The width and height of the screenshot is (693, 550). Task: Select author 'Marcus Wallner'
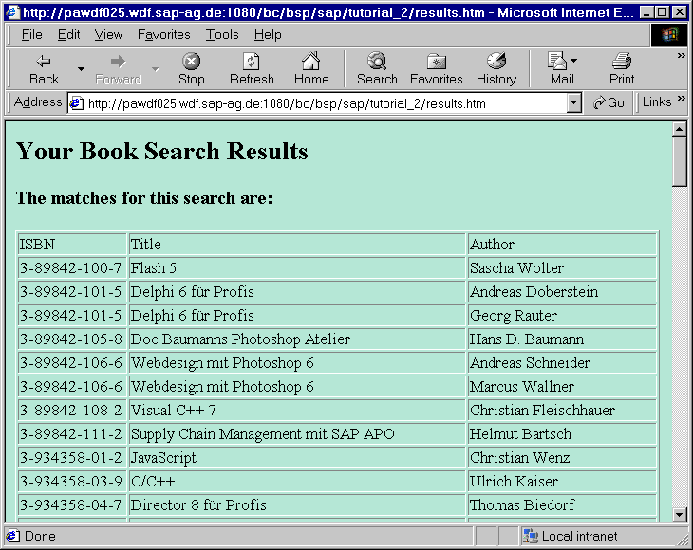562,387
